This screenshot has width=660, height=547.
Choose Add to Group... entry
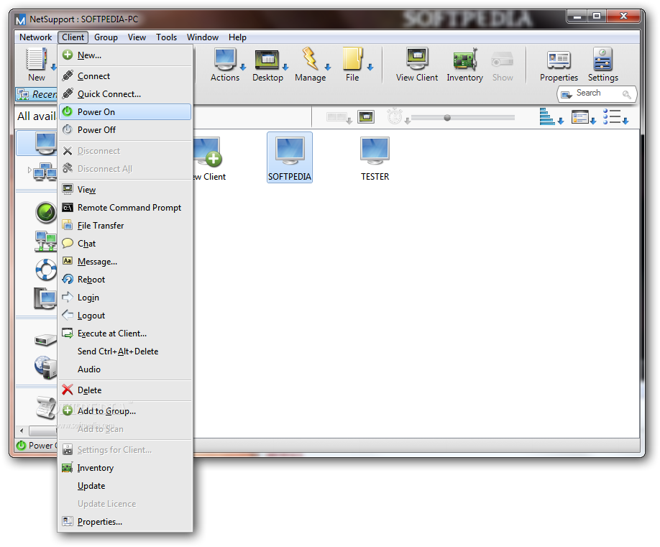coord(125,411)
